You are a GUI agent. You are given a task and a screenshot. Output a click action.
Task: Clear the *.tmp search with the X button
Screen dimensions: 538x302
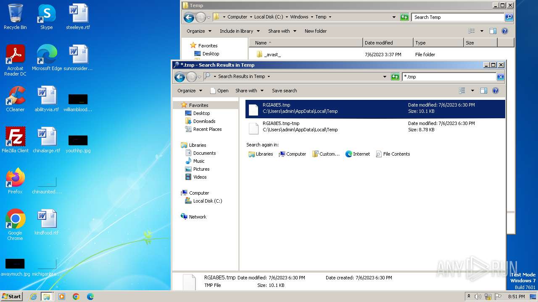500,77
